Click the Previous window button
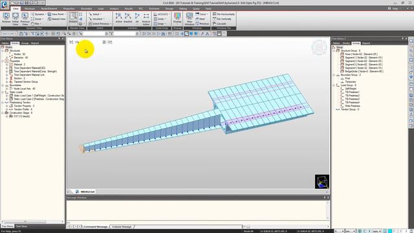The image size is (414, 233). [x=202, y=24]
